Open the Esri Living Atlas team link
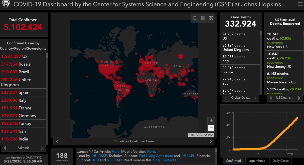Viewport: 304px width, 165px height. (x=156, y=156)
